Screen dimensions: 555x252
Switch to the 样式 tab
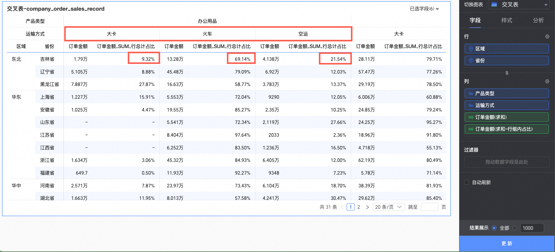point(507,20)
